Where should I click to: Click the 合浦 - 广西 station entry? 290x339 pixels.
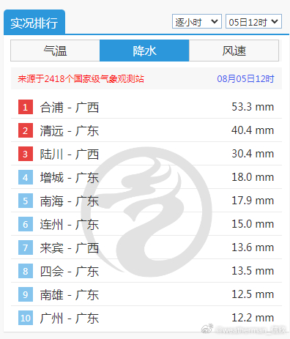pos(70,107)
